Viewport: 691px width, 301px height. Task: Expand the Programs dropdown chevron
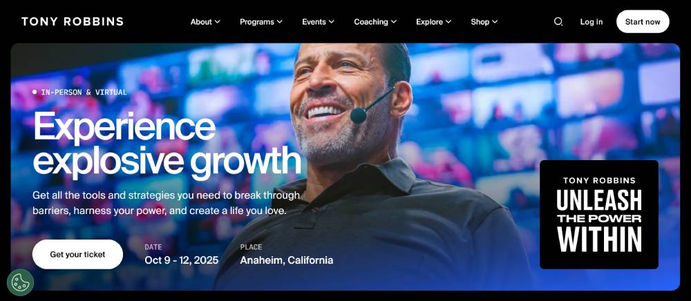tap(279, 21)
